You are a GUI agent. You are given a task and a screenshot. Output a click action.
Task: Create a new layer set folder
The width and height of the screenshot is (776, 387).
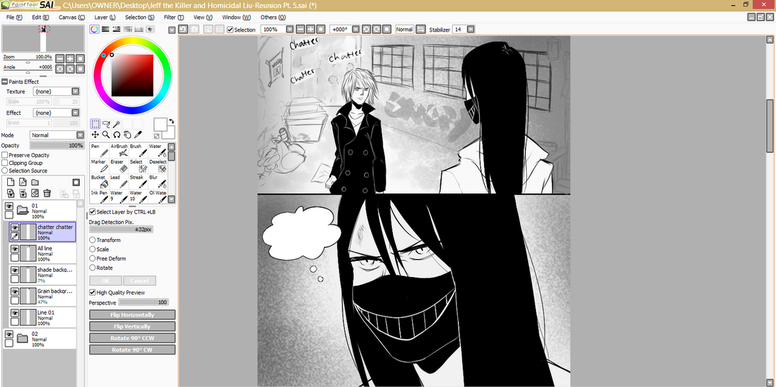click(x=35, y=182)
